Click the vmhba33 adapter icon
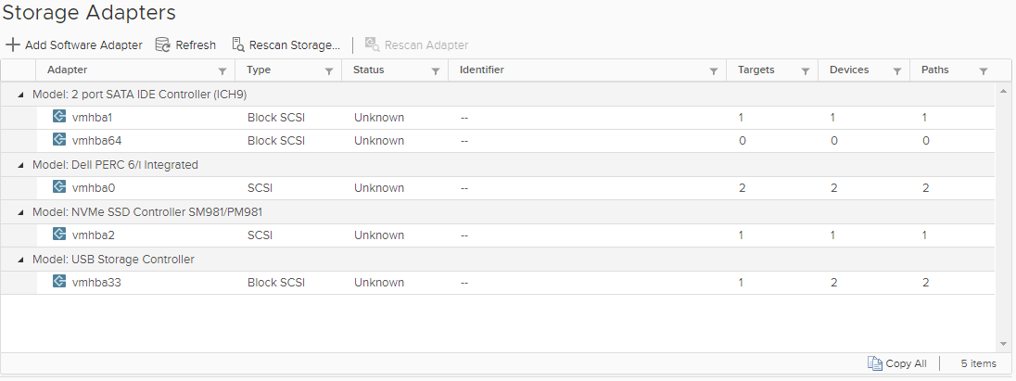Image resolution: width=1016 pixels, height=381 pixels. pyautogui.click(x=59, y=283)
